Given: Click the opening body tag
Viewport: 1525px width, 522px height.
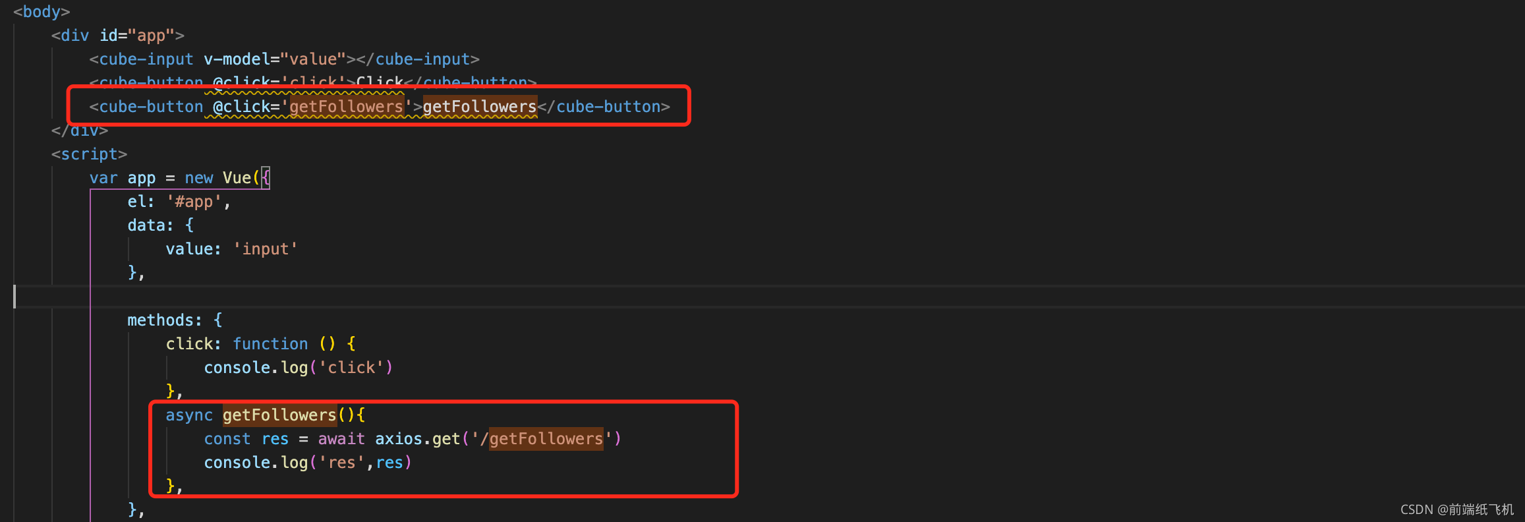Looking at the screenshot, I should tap(42, 12).
